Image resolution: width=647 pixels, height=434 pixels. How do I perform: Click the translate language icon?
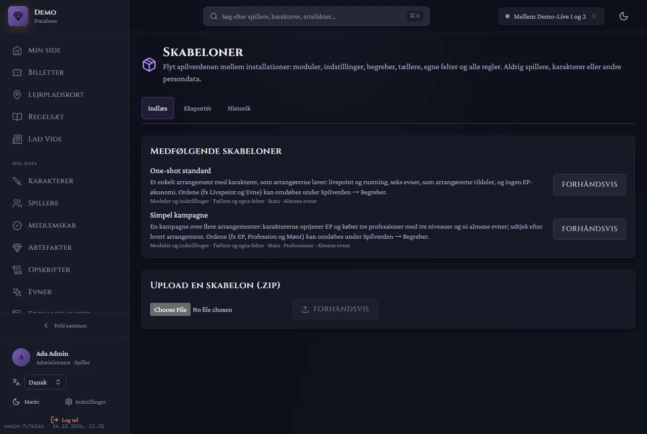point(16,383)
